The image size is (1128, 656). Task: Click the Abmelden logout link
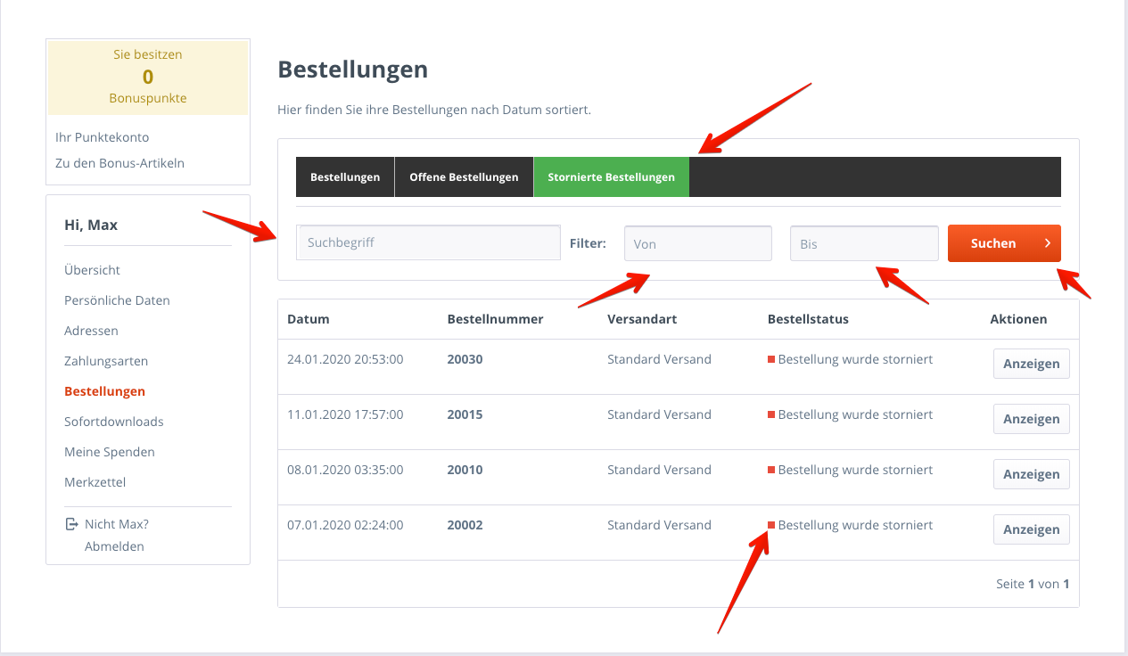pyautogui.click(x=114, y=546)
